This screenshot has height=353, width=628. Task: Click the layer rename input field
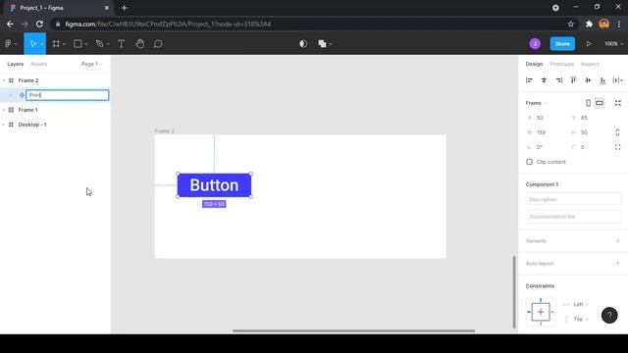[68, 95]
